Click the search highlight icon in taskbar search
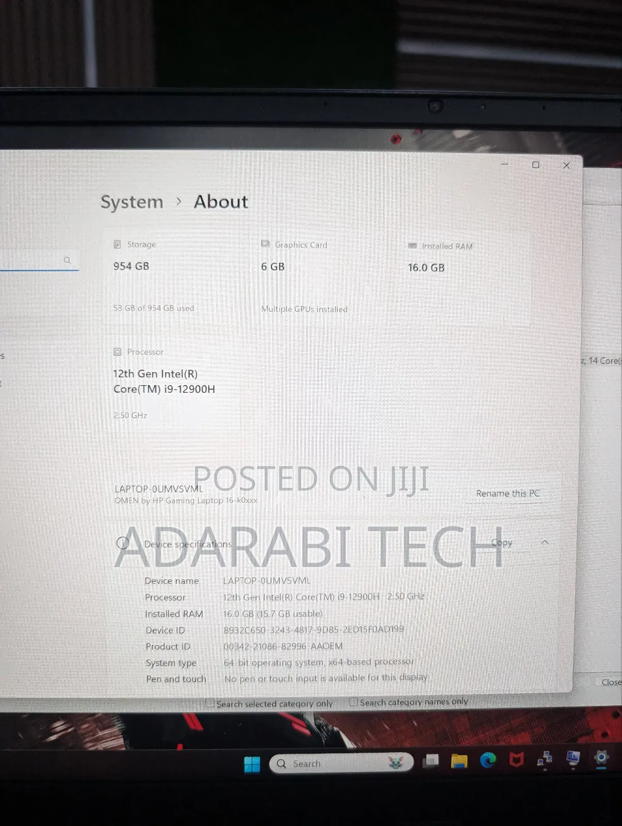 click(x=395, y=762)
